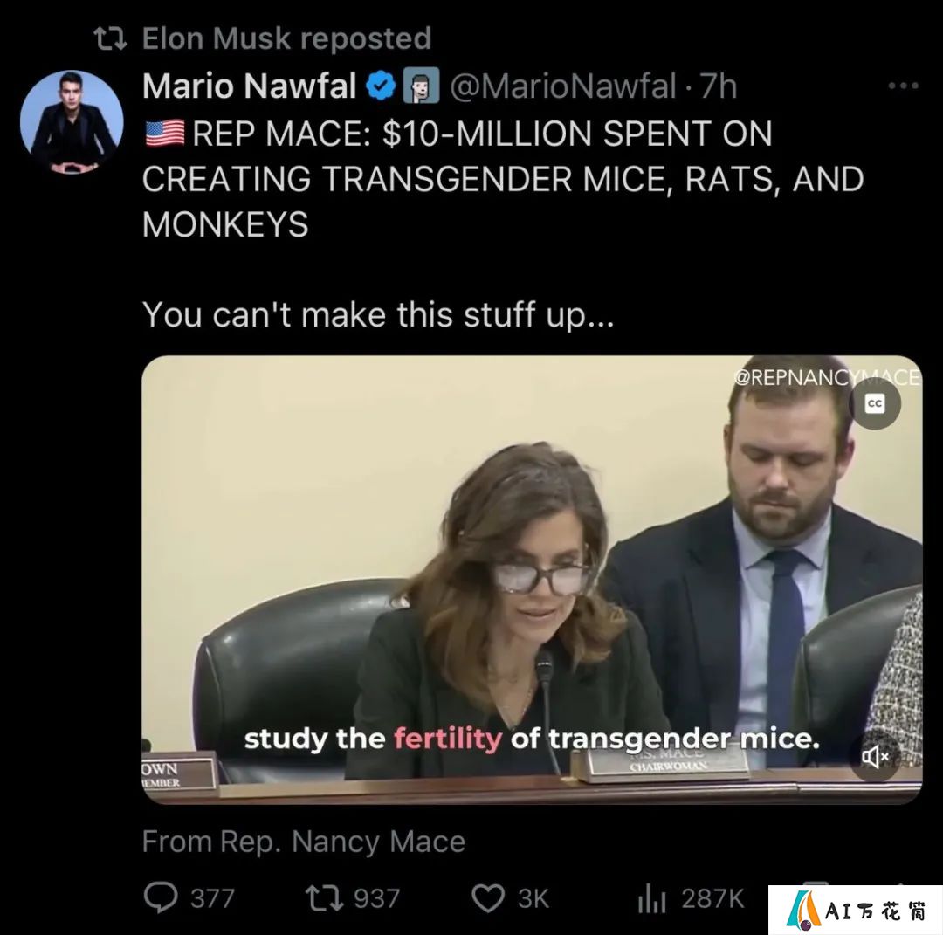View post analytics bar chart icon
Image resolution: width=943 pixels, height=935 pixels.
pyautogui.click(x=651, y=898)
